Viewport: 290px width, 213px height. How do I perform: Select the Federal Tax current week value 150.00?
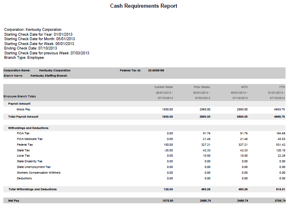[168, 144]
